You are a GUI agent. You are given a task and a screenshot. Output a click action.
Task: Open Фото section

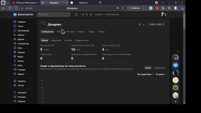click(x=18, y=48)
